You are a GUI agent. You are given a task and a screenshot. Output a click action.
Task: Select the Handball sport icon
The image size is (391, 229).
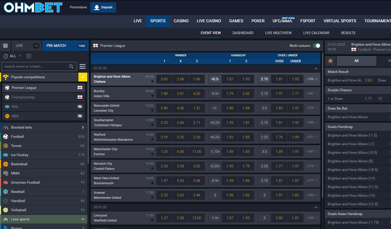[x=5, y=201]
